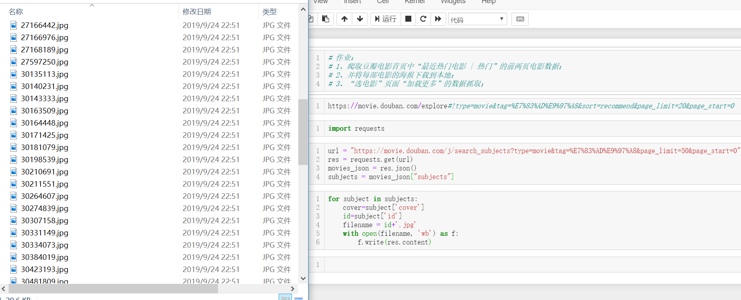Viewport: 741px width, 300px height.
Task: Open the 代码 cell type dropdown
Action: coord(477,19)
